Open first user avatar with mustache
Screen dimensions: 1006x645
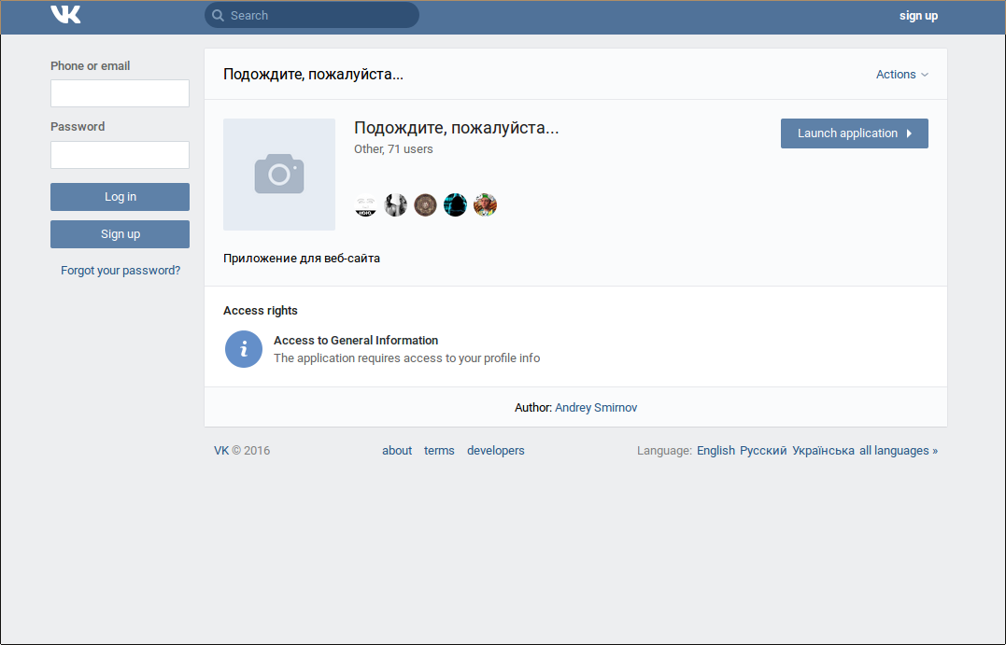click(366, 205)
